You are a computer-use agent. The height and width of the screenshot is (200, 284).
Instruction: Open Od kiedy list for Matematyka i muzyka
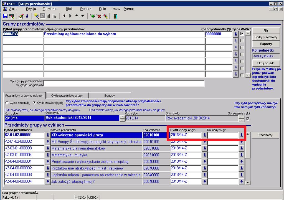pos(205,155)
